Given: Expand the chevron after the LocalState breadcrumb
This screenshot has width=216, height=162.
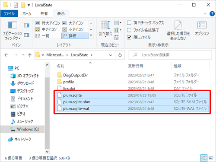Looking at the screenshot, I should pyautogui.click(x=92, y=55).
